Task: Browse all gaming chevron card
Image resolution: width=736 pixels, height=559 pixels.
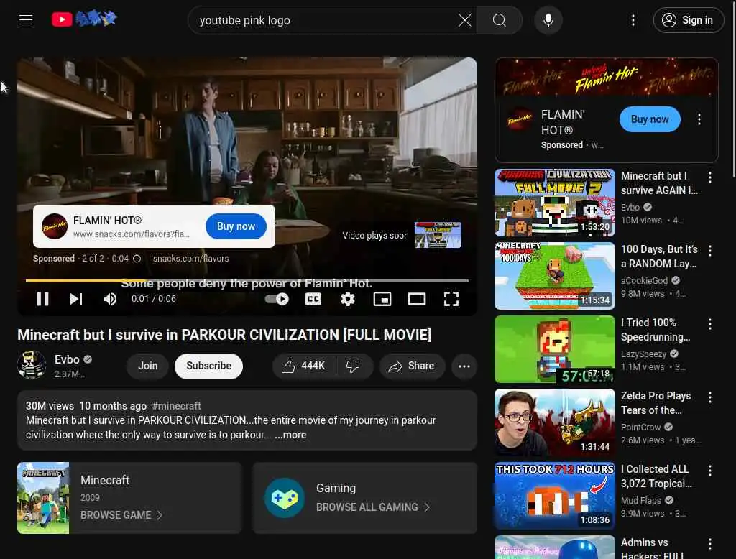Action: click(x=364, y=498)
